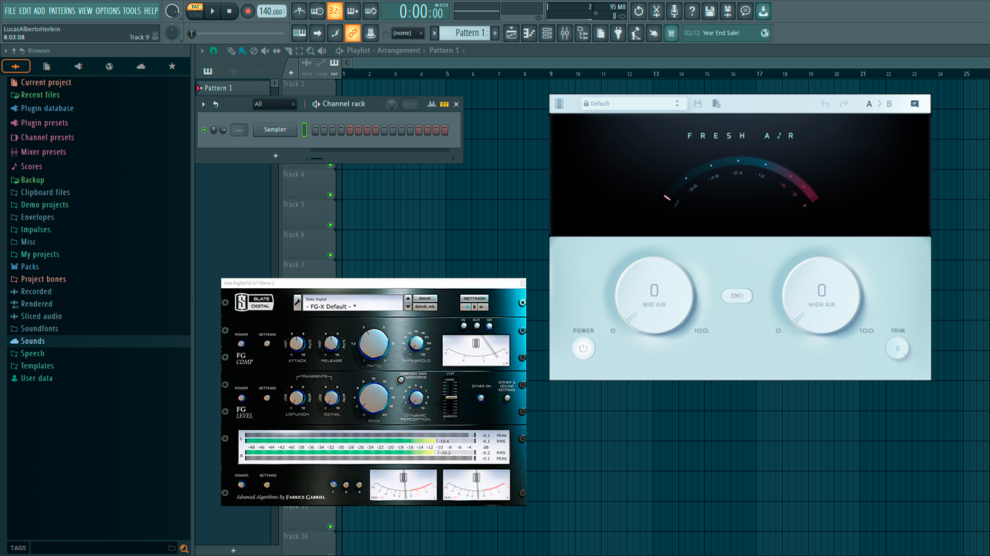The height and width of the screenshot is (556, 990).
Task: Toggle the active link to controller icon
Action: (x=353, y=33)
